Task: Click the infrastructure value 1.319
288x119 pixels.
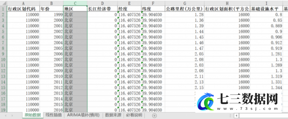Action: (266, 76)
